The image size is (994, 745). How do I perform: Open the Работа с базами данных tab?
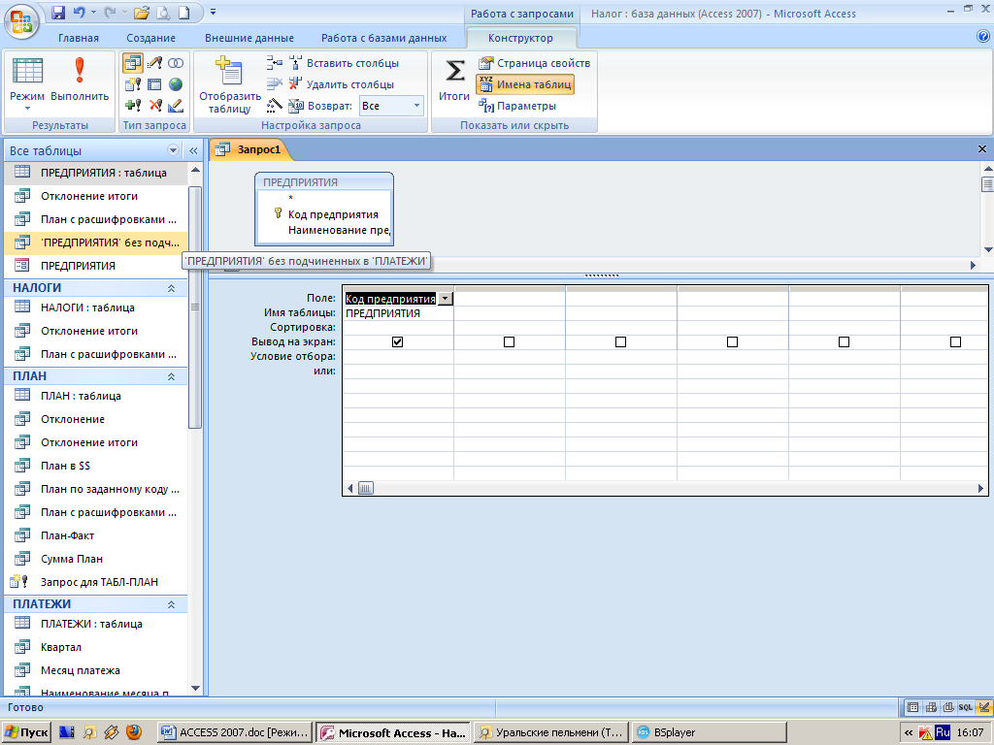383,38
